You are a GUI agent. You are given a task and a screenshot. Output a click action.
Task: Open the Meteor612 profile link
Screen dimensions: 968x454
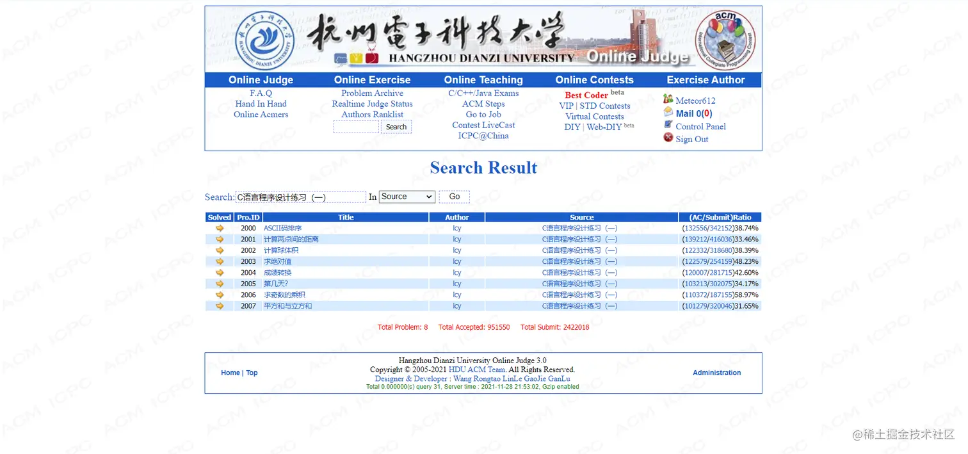click(x=695, y=101)
